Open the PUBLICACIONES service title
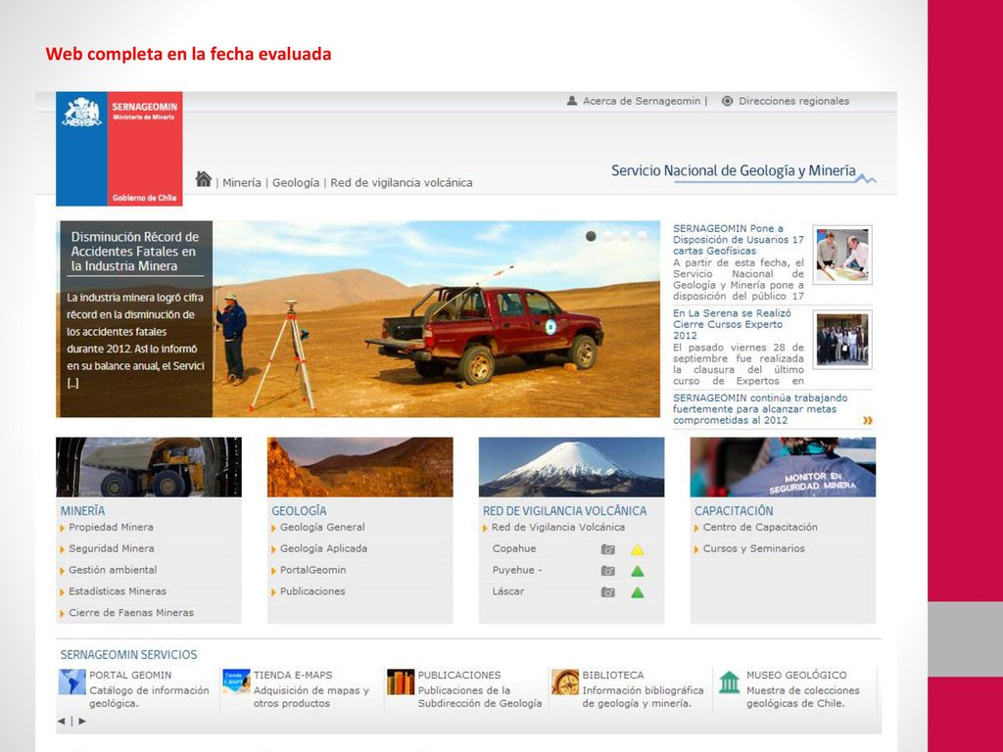Screen dimensions: 1003x752 click(x=459, y=675)
